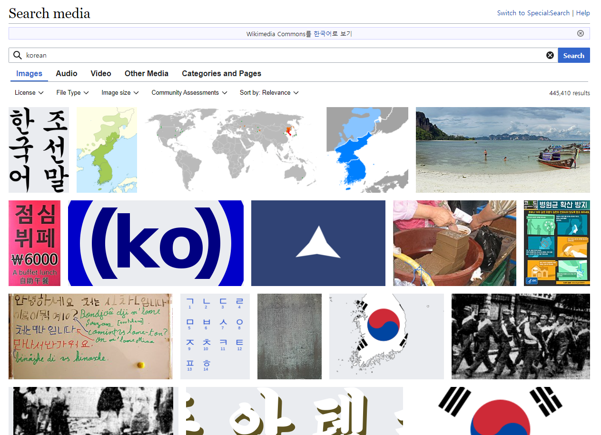Viewport: 601px width, 435px height.
Task: Click the blue Search button
Action: click(574, 55)
